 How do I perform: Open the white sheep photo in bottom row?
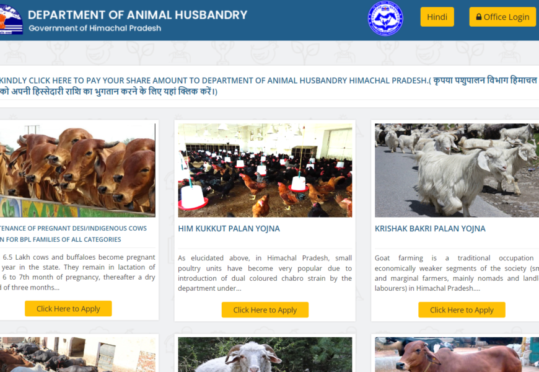265,355
